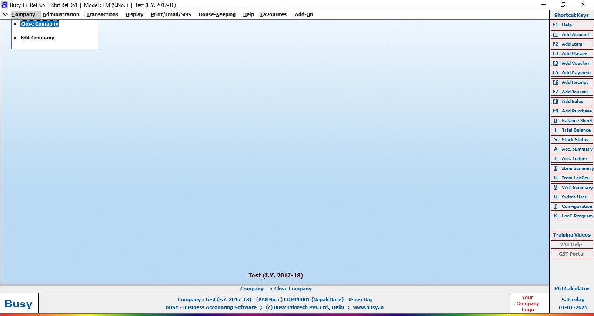Open the Display menu
This screenshot has width=594, height=316.
[x=134, y=14]
